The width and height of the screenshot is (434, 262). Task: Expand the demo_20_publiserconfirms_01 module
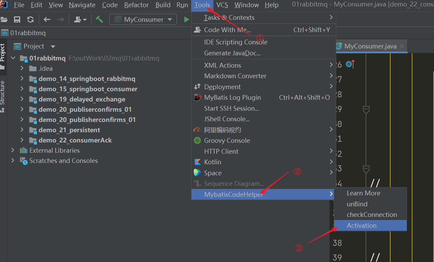pos(22,109)
